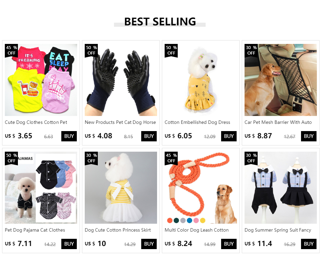Open the Multi Color Dog Leash Cotton link

point(197,230)
